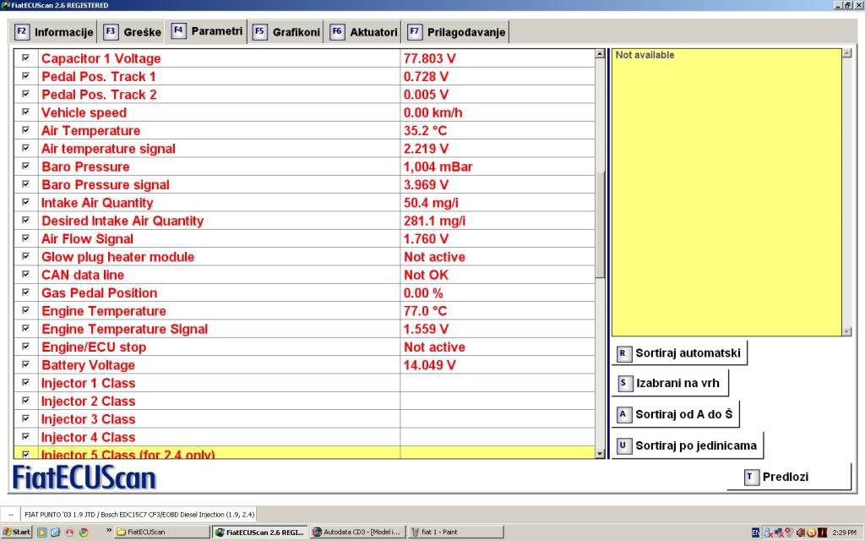Viewport: 865px width, 541px height.
Task: Toggle the Injector 2 Class checkbox
Action: tap(25, 400)
